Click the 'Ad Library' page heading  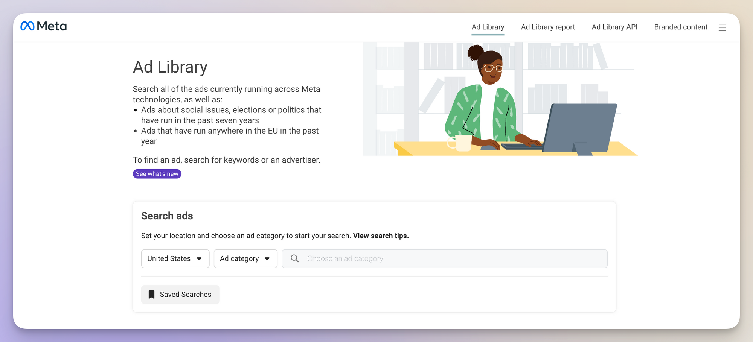click(170, 67)
